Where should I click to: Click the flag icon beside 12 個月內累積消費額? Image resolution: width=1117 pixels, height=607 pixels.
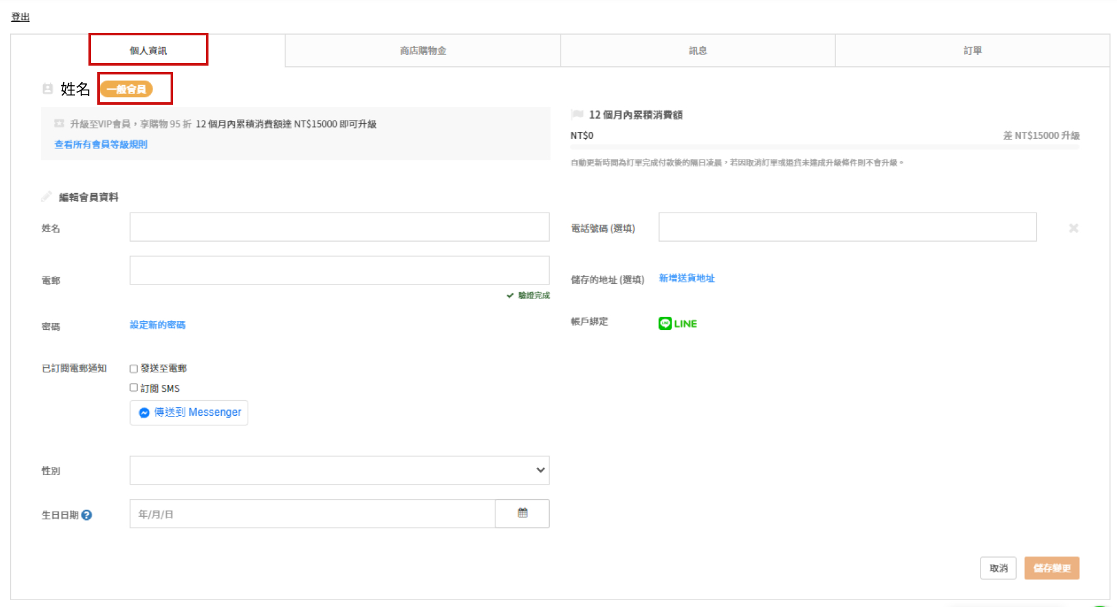(576, 114)
